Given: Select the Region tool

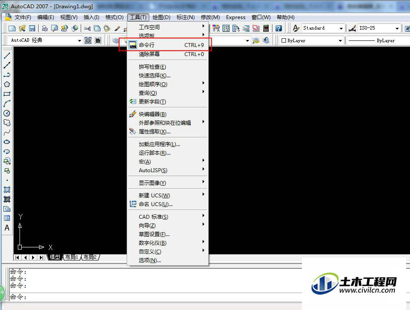Looking at the screenshot, I should pyautogui.click(x=7, y=209).
